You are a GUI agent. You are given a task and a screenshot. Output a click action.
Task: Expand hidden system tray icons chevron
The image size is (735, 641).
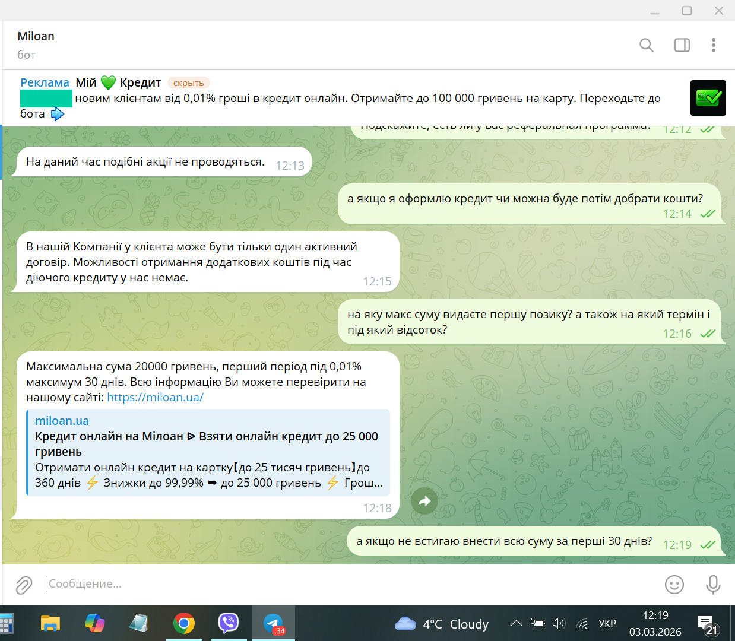point(517,623)
